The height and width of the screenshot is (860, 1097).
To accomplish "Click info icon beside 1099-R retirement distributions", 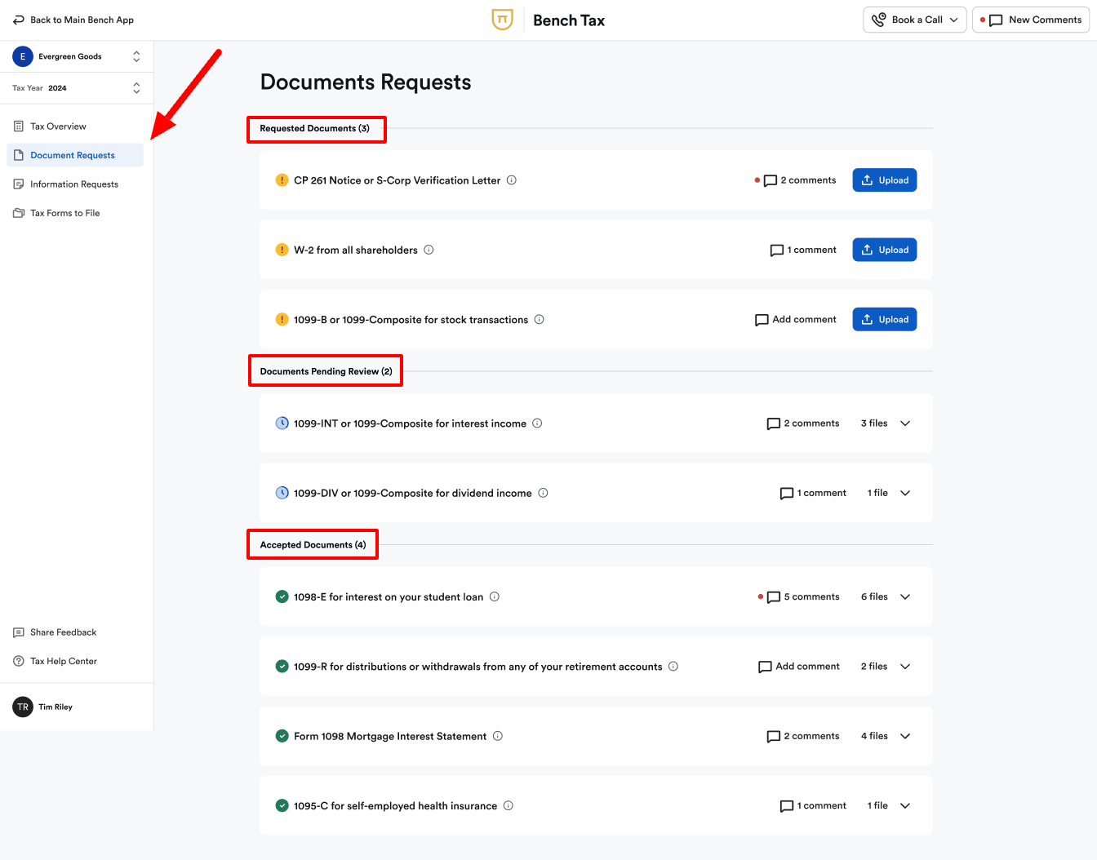I will coord(673,667).
